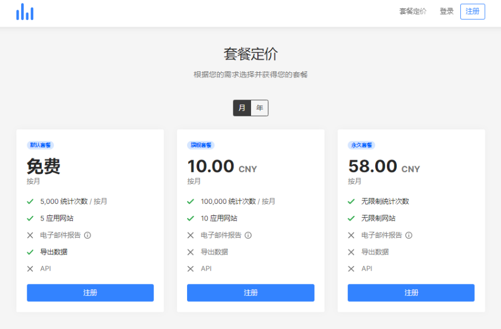Click the 100,000 统计次数 / 按月 text
Image resolution: width=501 pixels, height=329 pixels.
pyautogui.click(x=238, y=201)
